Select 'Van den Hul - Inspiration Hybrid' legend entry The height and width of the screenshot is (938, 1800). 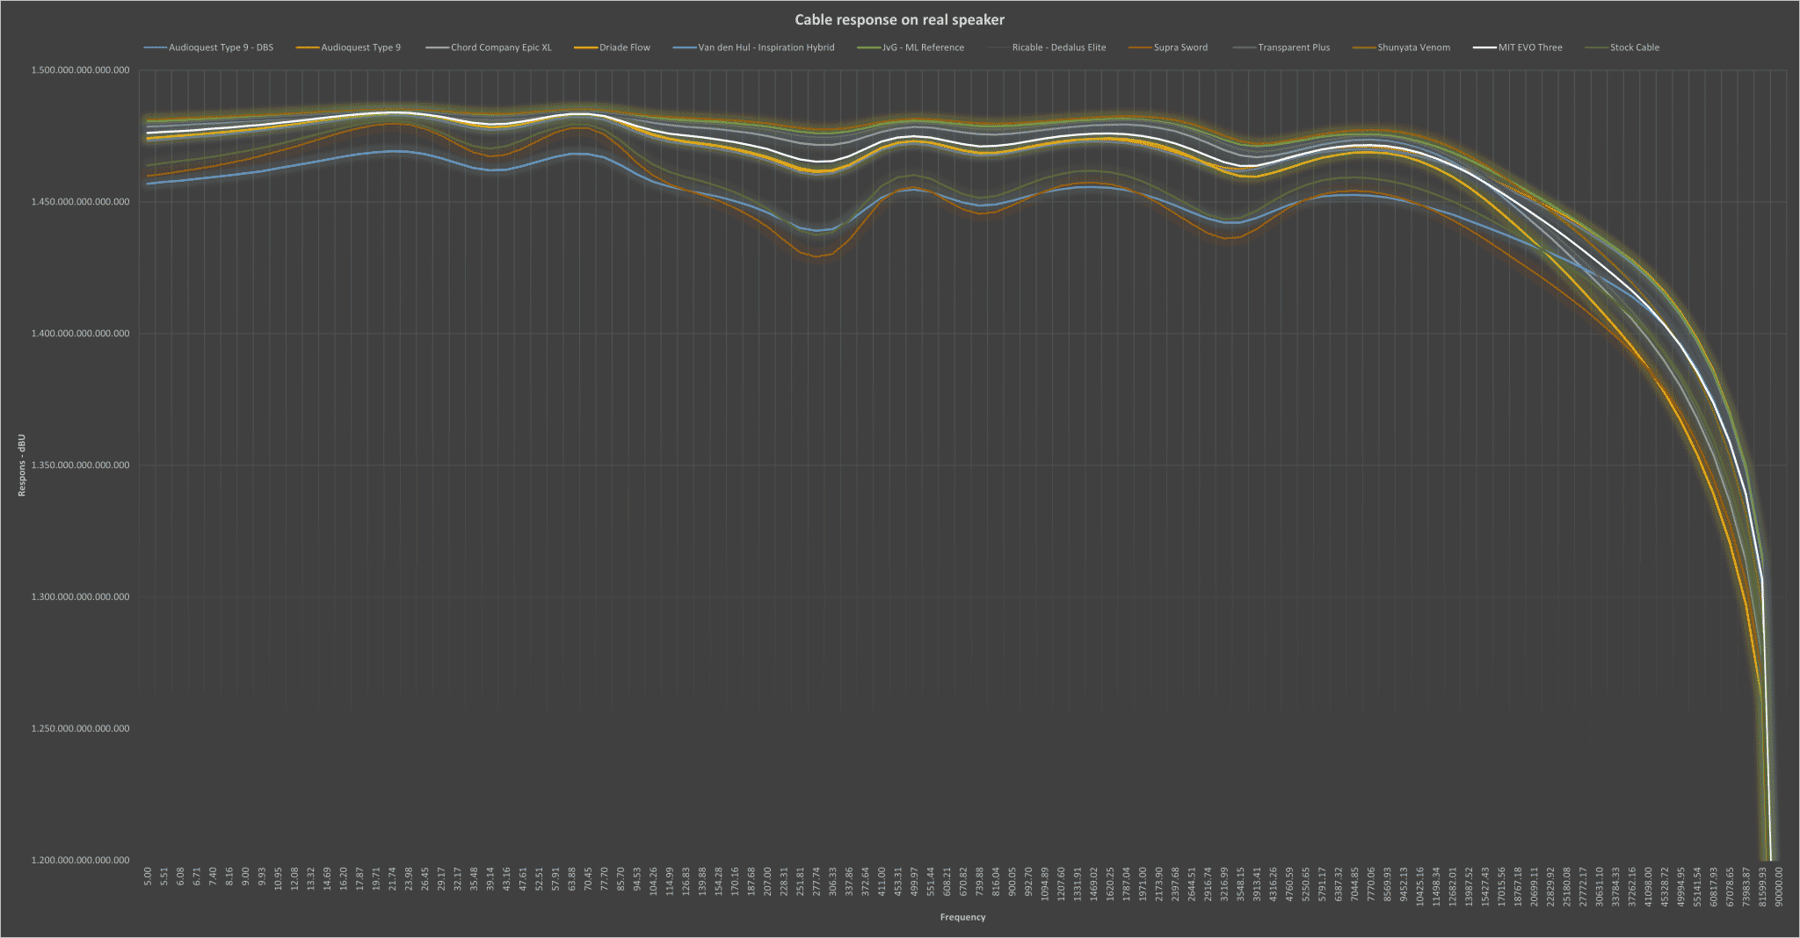click(x=753, y=47)
